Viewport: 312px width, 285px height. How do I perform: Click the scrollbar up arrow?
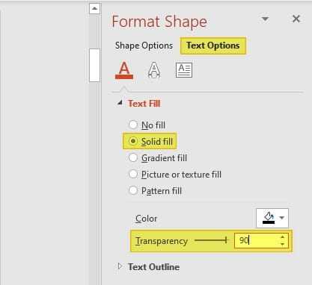[94, 9]
